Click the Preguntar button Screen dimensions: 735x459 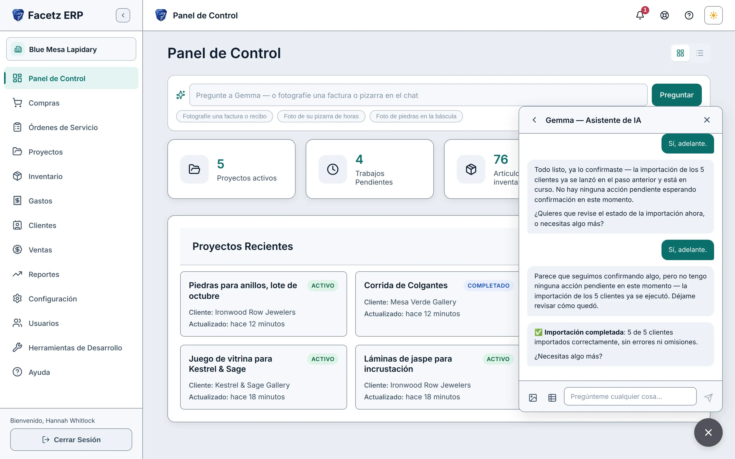[x=677, y=95]
